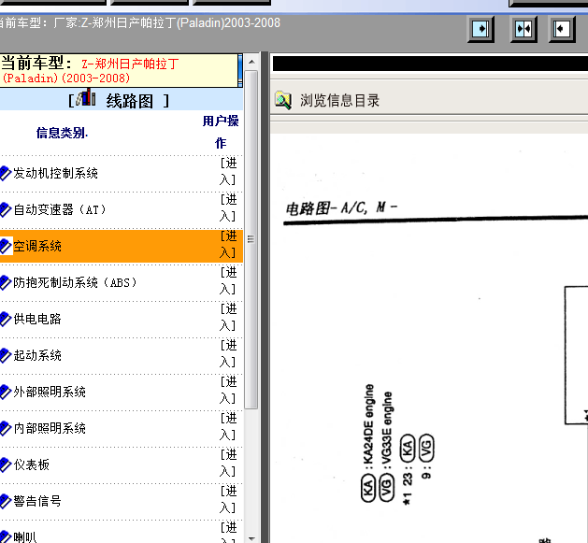Screen dimensions: 588x543
Task: Select the 仪表板 category text
Action: click(x=32, y=464)
